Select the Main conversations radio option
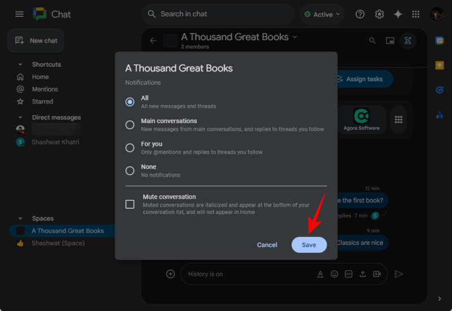 coord(130,125)
